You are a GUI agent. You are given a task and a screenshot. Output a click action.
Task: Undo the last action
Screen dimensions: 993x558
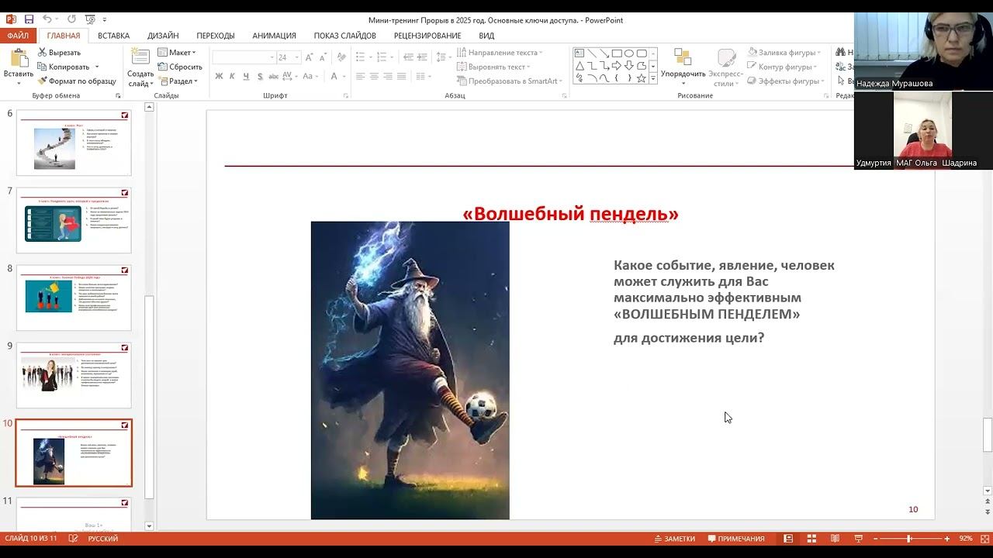click(x=47, y=19)
